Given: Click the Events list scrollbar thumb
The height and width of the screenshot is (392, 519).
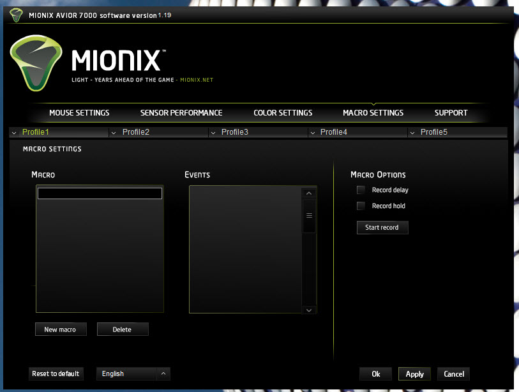Looking at the screenshot, I should tap(309, 216).
